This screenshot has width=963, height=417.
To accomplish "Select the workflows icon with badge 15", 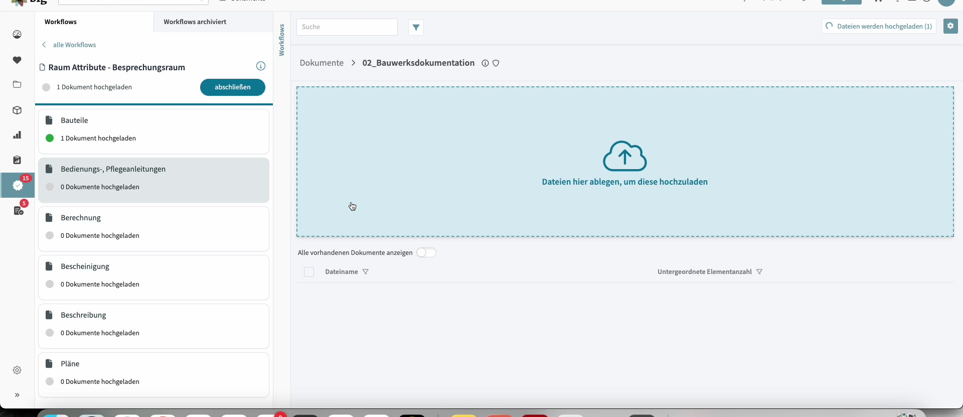I will click(x=18, y=185).
